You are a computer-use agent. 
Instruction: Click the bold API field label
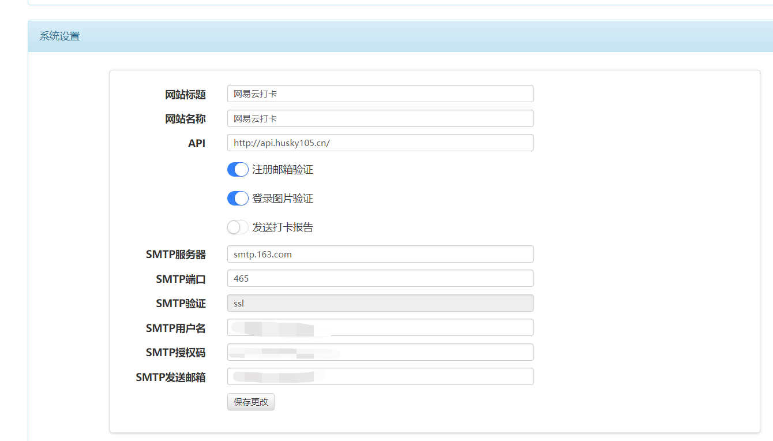coord(197,143)
